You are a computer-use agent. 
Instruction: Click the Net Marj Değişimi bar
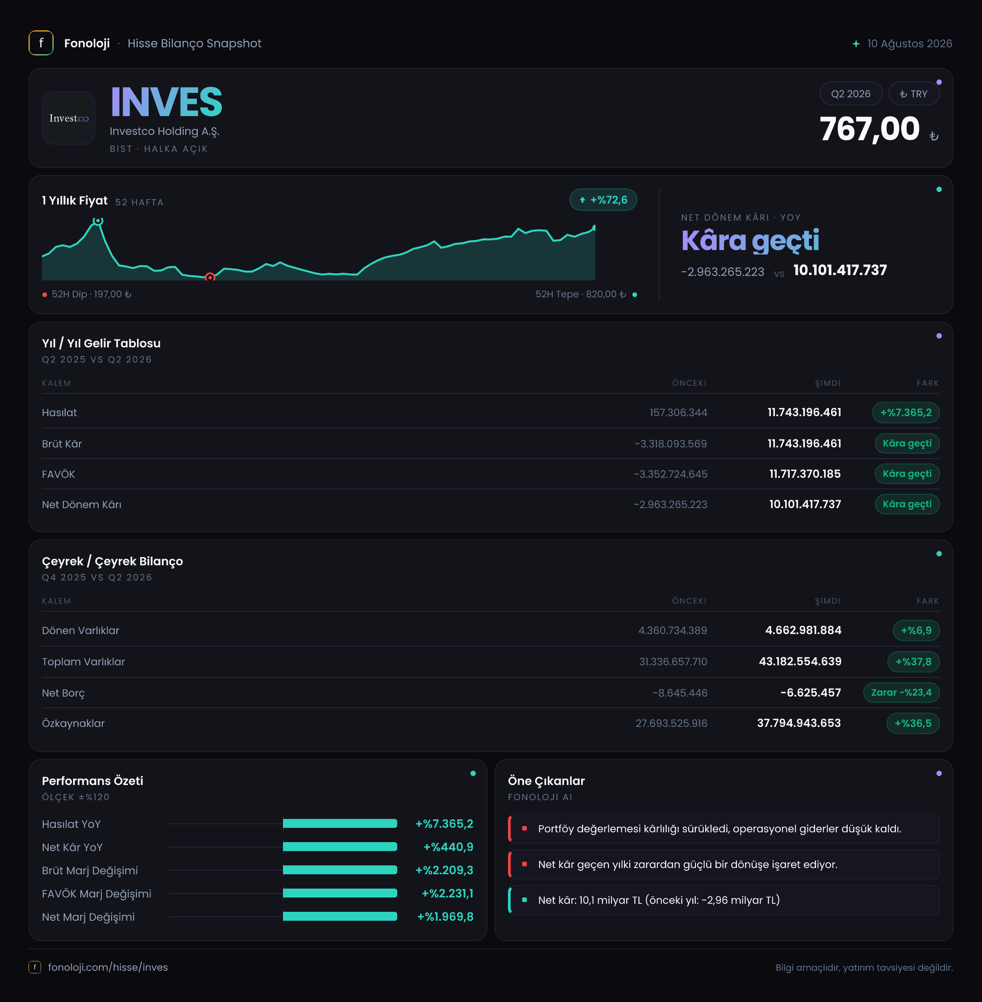(340, 916)
